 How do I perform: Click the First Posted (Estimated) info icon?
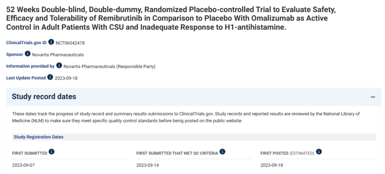tap(319, 152)
